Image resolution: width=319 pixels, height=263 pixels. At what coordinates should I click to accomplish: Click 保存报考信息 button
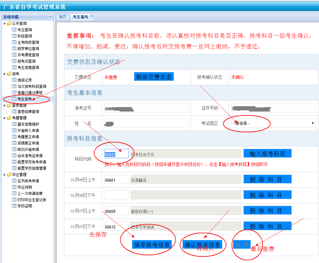pyautogui.click(x=152, y=244)
